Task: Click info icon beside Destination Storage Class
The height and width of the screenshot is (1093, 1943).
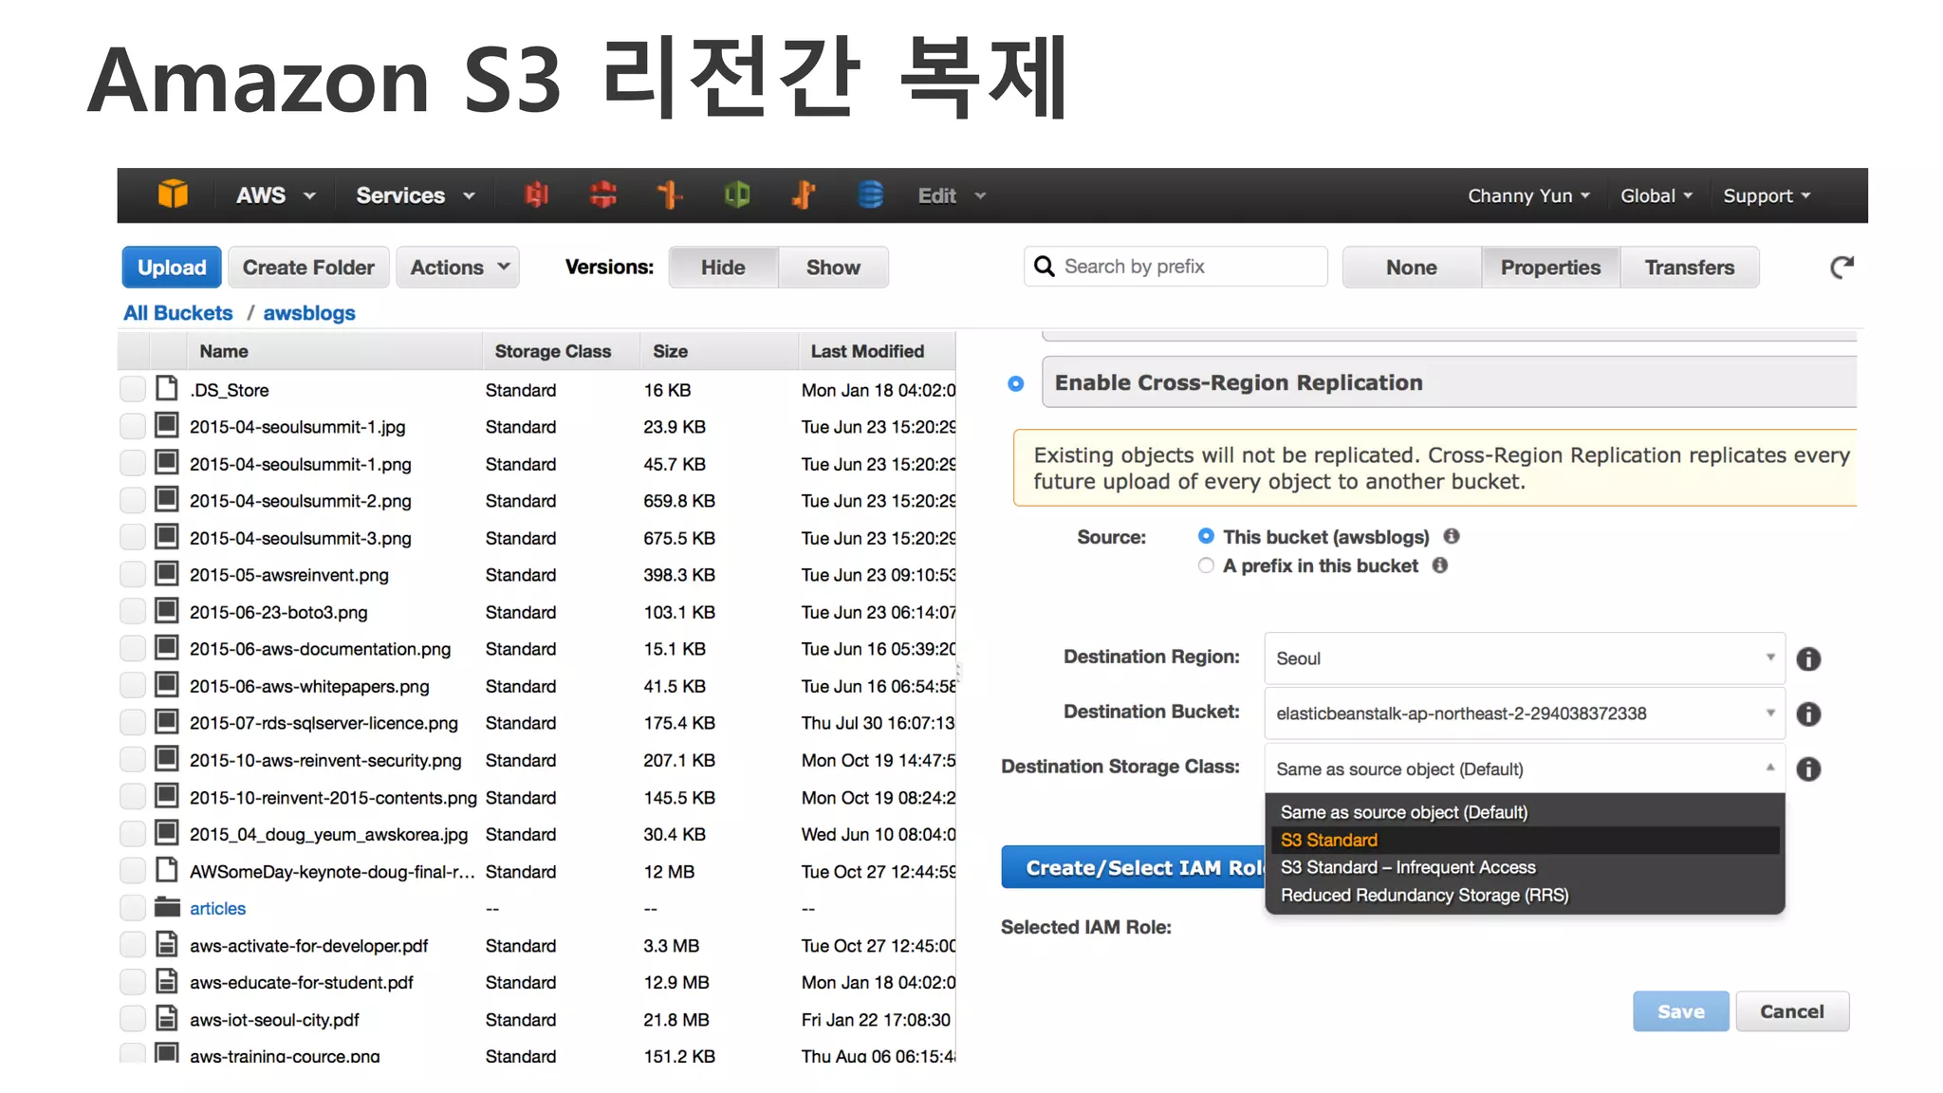Action: point(1808,769)
